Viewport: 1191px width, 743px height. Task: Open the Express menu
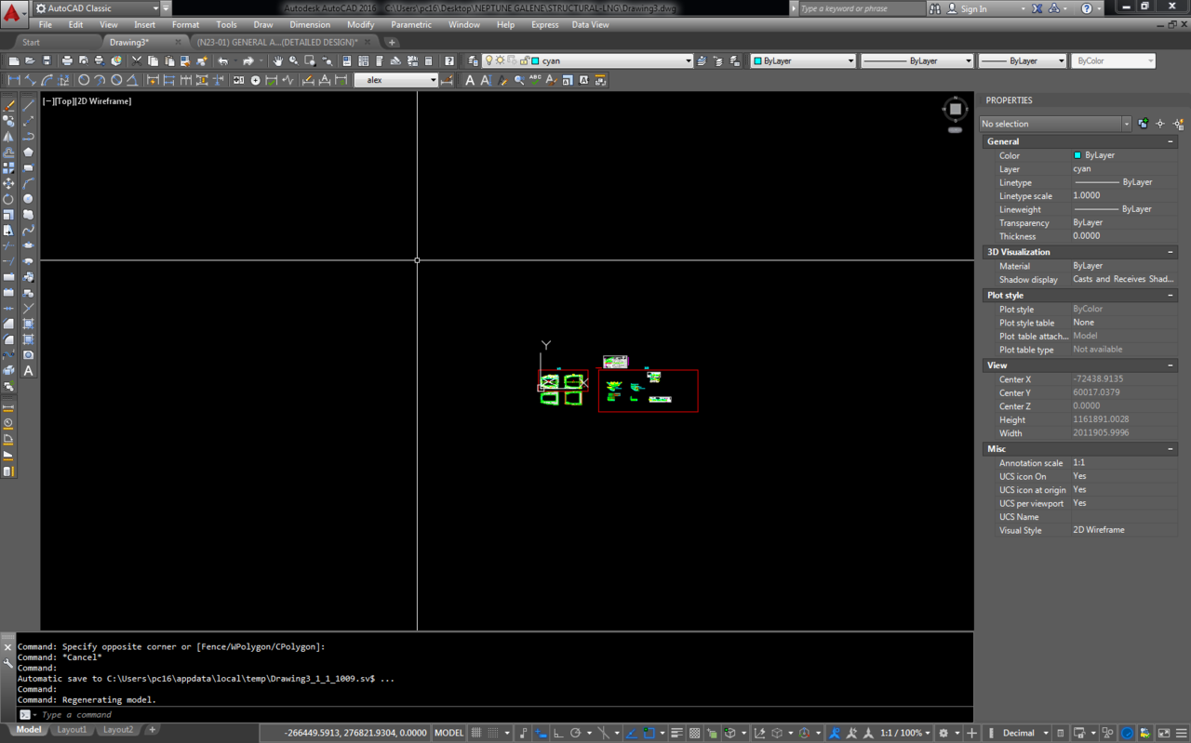coord(544,25)
